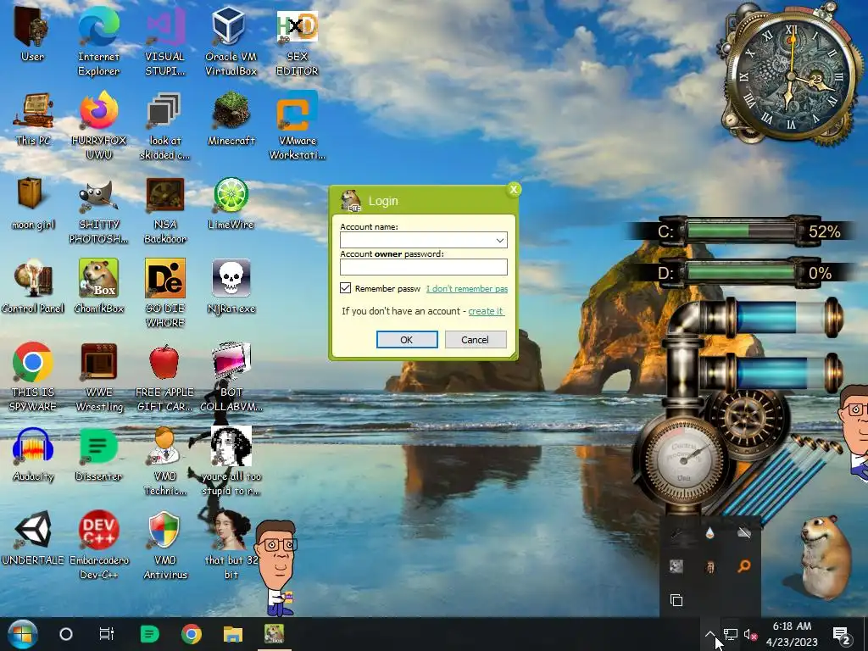Open the network status tray icon
Image resolution: width=868 pixels, height=651 pixels.
(x=730, y=634)
